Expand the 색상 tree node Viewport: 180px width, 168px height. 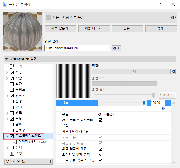coord(7,73)
